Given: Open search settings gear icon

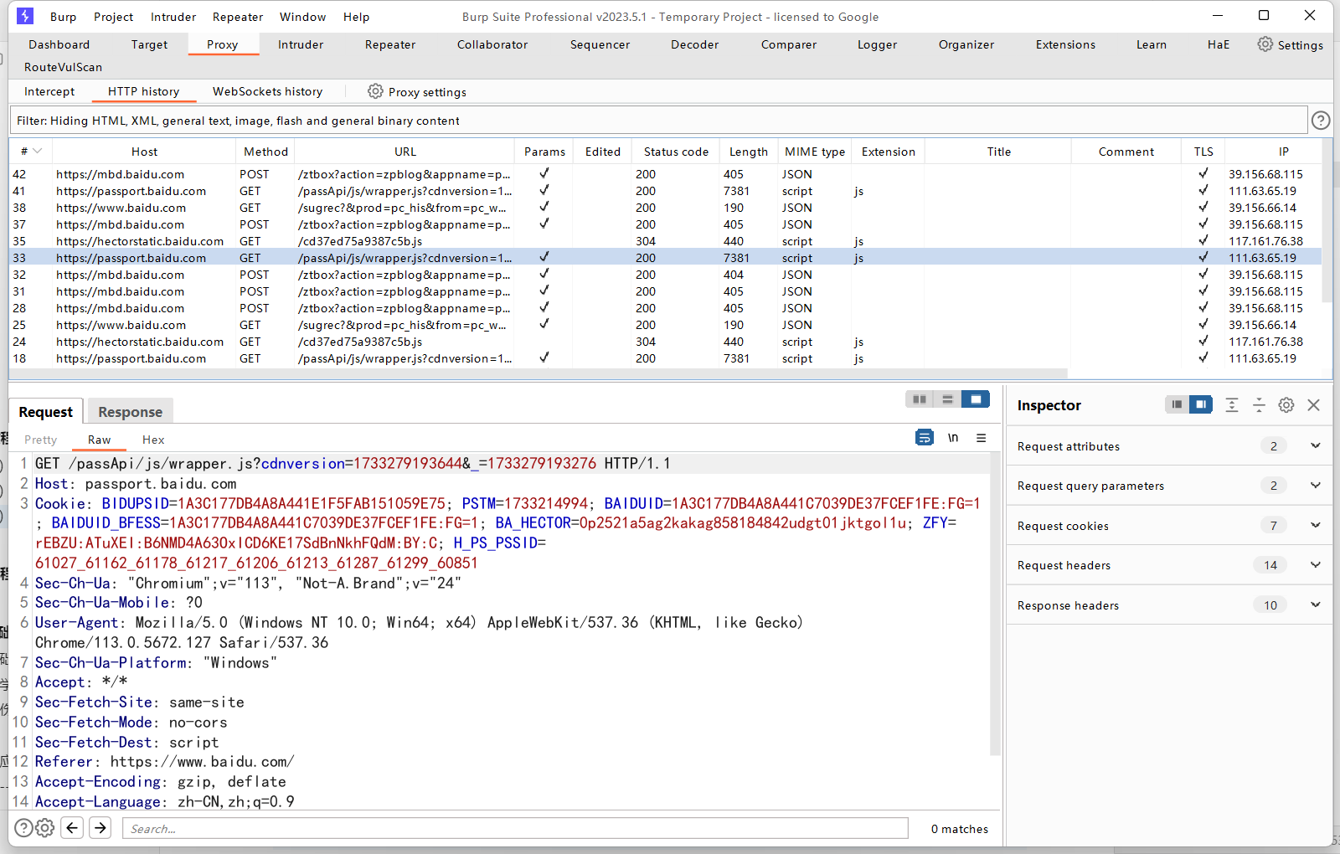Looking at the screenshot, I should coord(45,828).
